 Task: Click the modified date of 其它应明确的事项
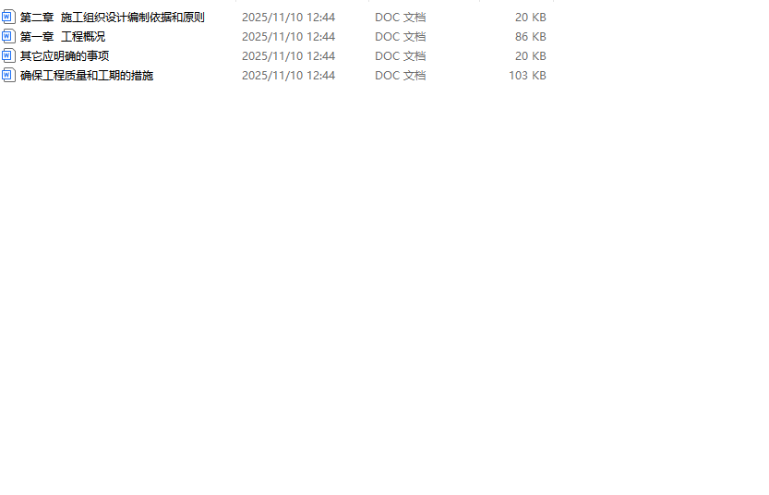coord(288,56)
